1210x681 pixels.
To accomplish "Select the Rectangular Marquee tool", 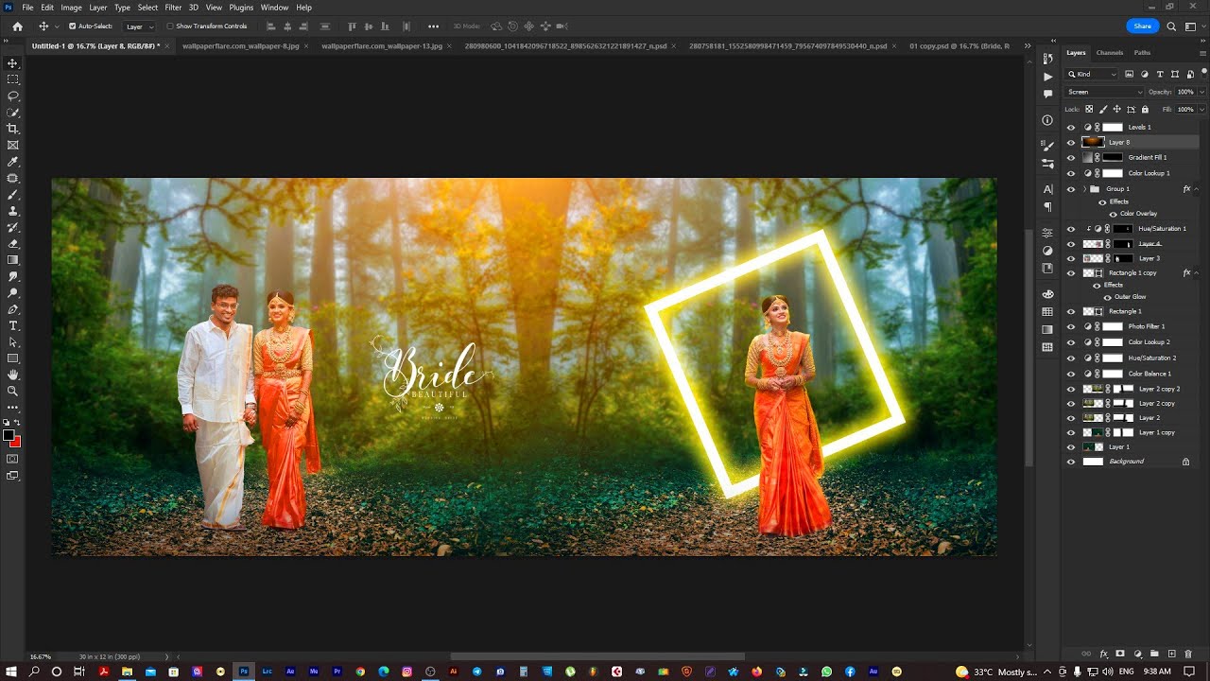I will 12,79.
